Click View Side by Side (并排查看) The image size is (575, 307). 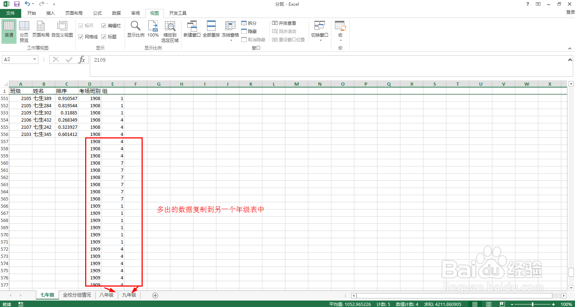coord(284,23)
